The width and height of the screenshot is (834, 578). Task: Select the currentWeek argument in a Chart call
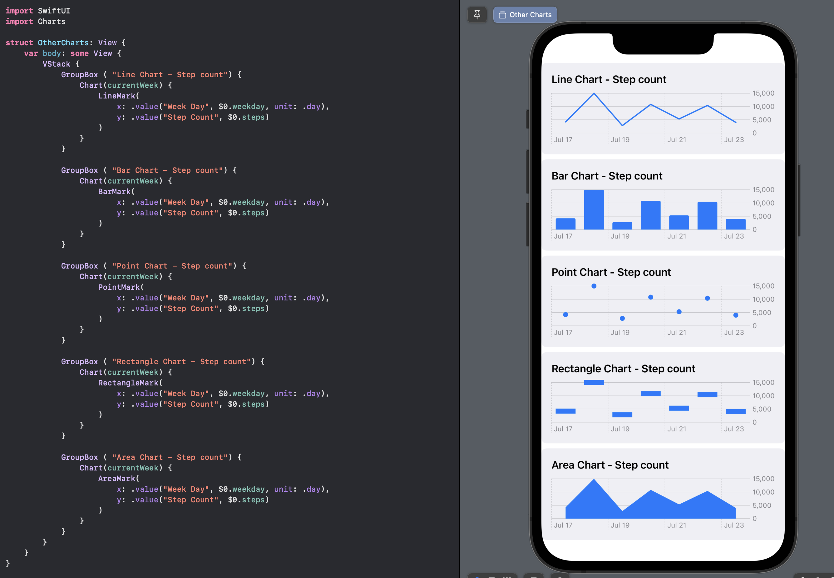coord(133,85)
